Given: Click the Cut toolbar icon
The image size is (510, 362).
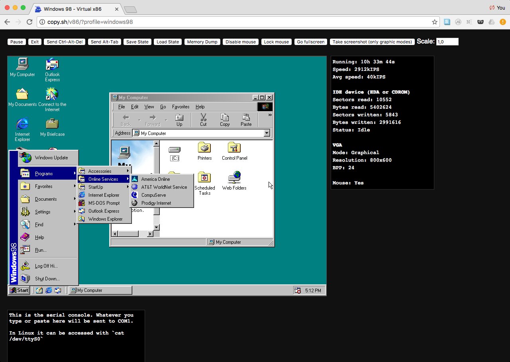Looking at the screenshot, I should (203, 119).
